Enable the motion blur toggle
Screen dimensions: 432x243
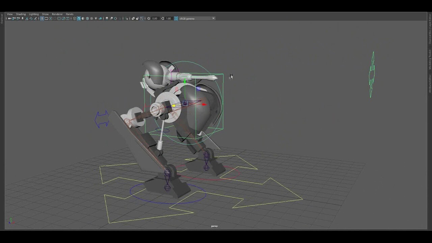111,19
